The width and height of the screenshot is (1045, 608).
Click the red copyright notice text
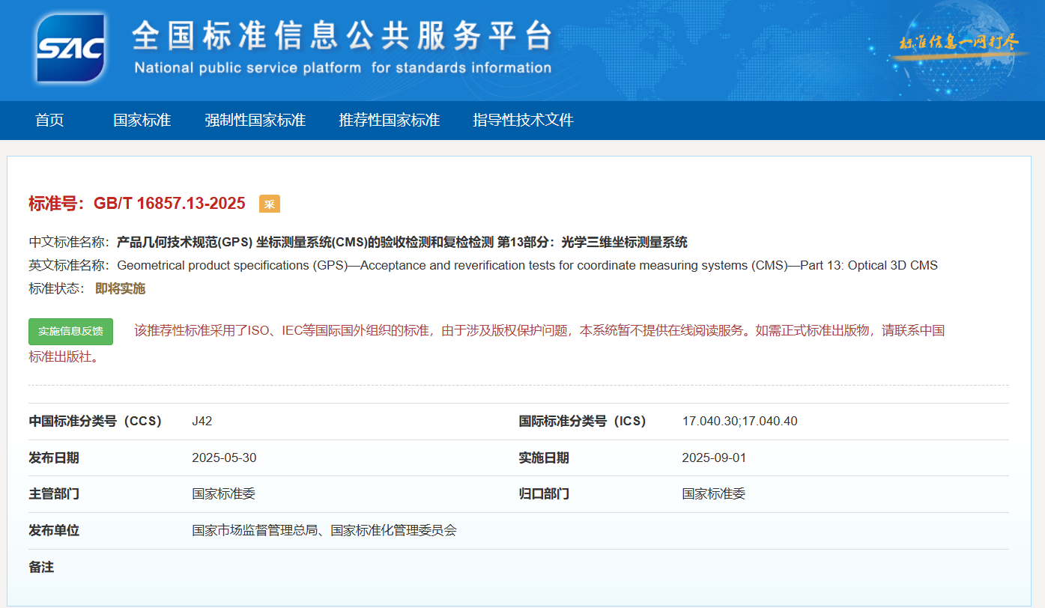tap(539, 331)
